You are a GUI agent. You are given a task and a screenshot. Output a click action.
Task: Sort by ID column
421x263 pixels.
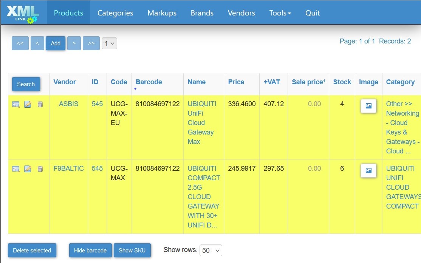click(x=95, y=82)
